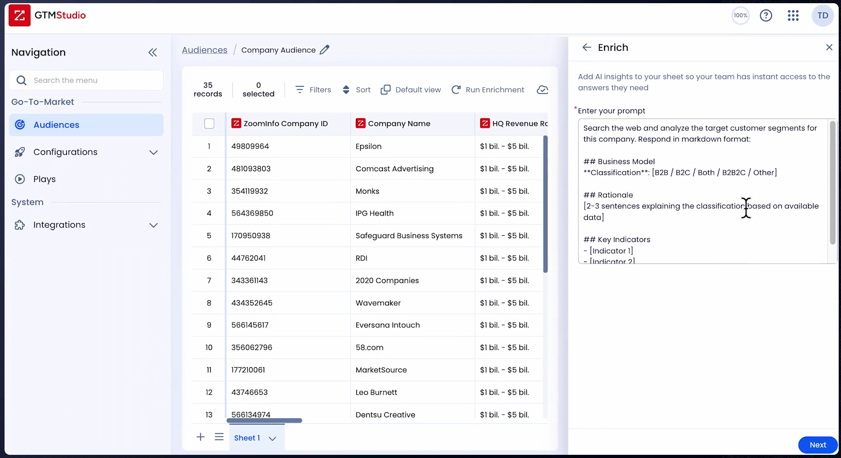Screen dimensions: 841x458
Task: Select the 2020 Companies cell
Action: 412,280
